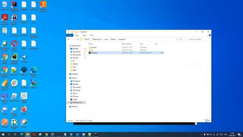The width and height of the screenshot is (243, 137).
Task: Expand the Explorer ribbon chevron
Action: click(207, 35)
